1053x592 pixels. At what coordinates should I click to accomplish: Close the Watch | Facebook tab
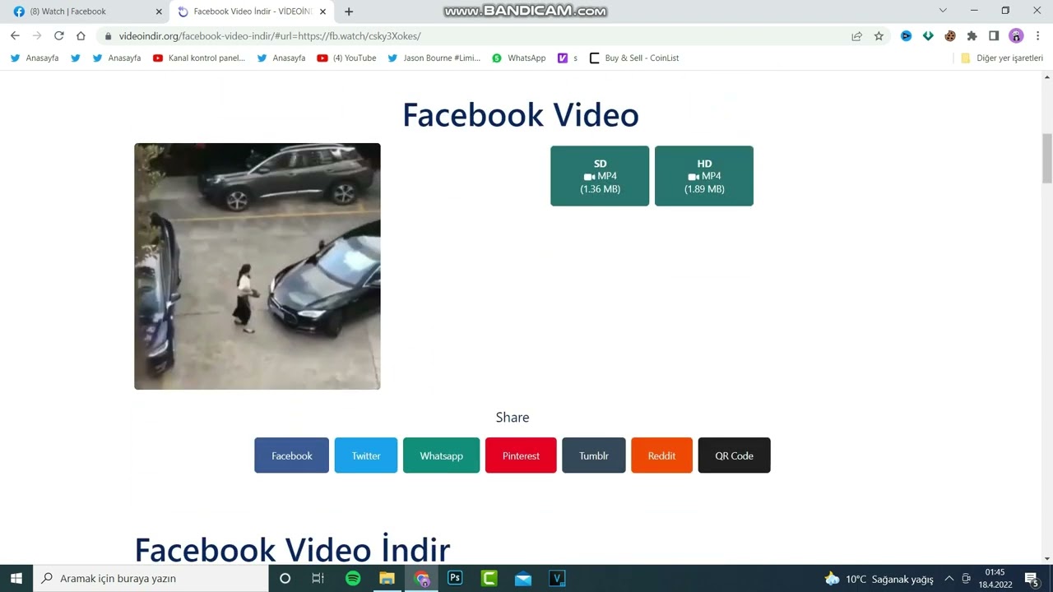pos(159,12)
